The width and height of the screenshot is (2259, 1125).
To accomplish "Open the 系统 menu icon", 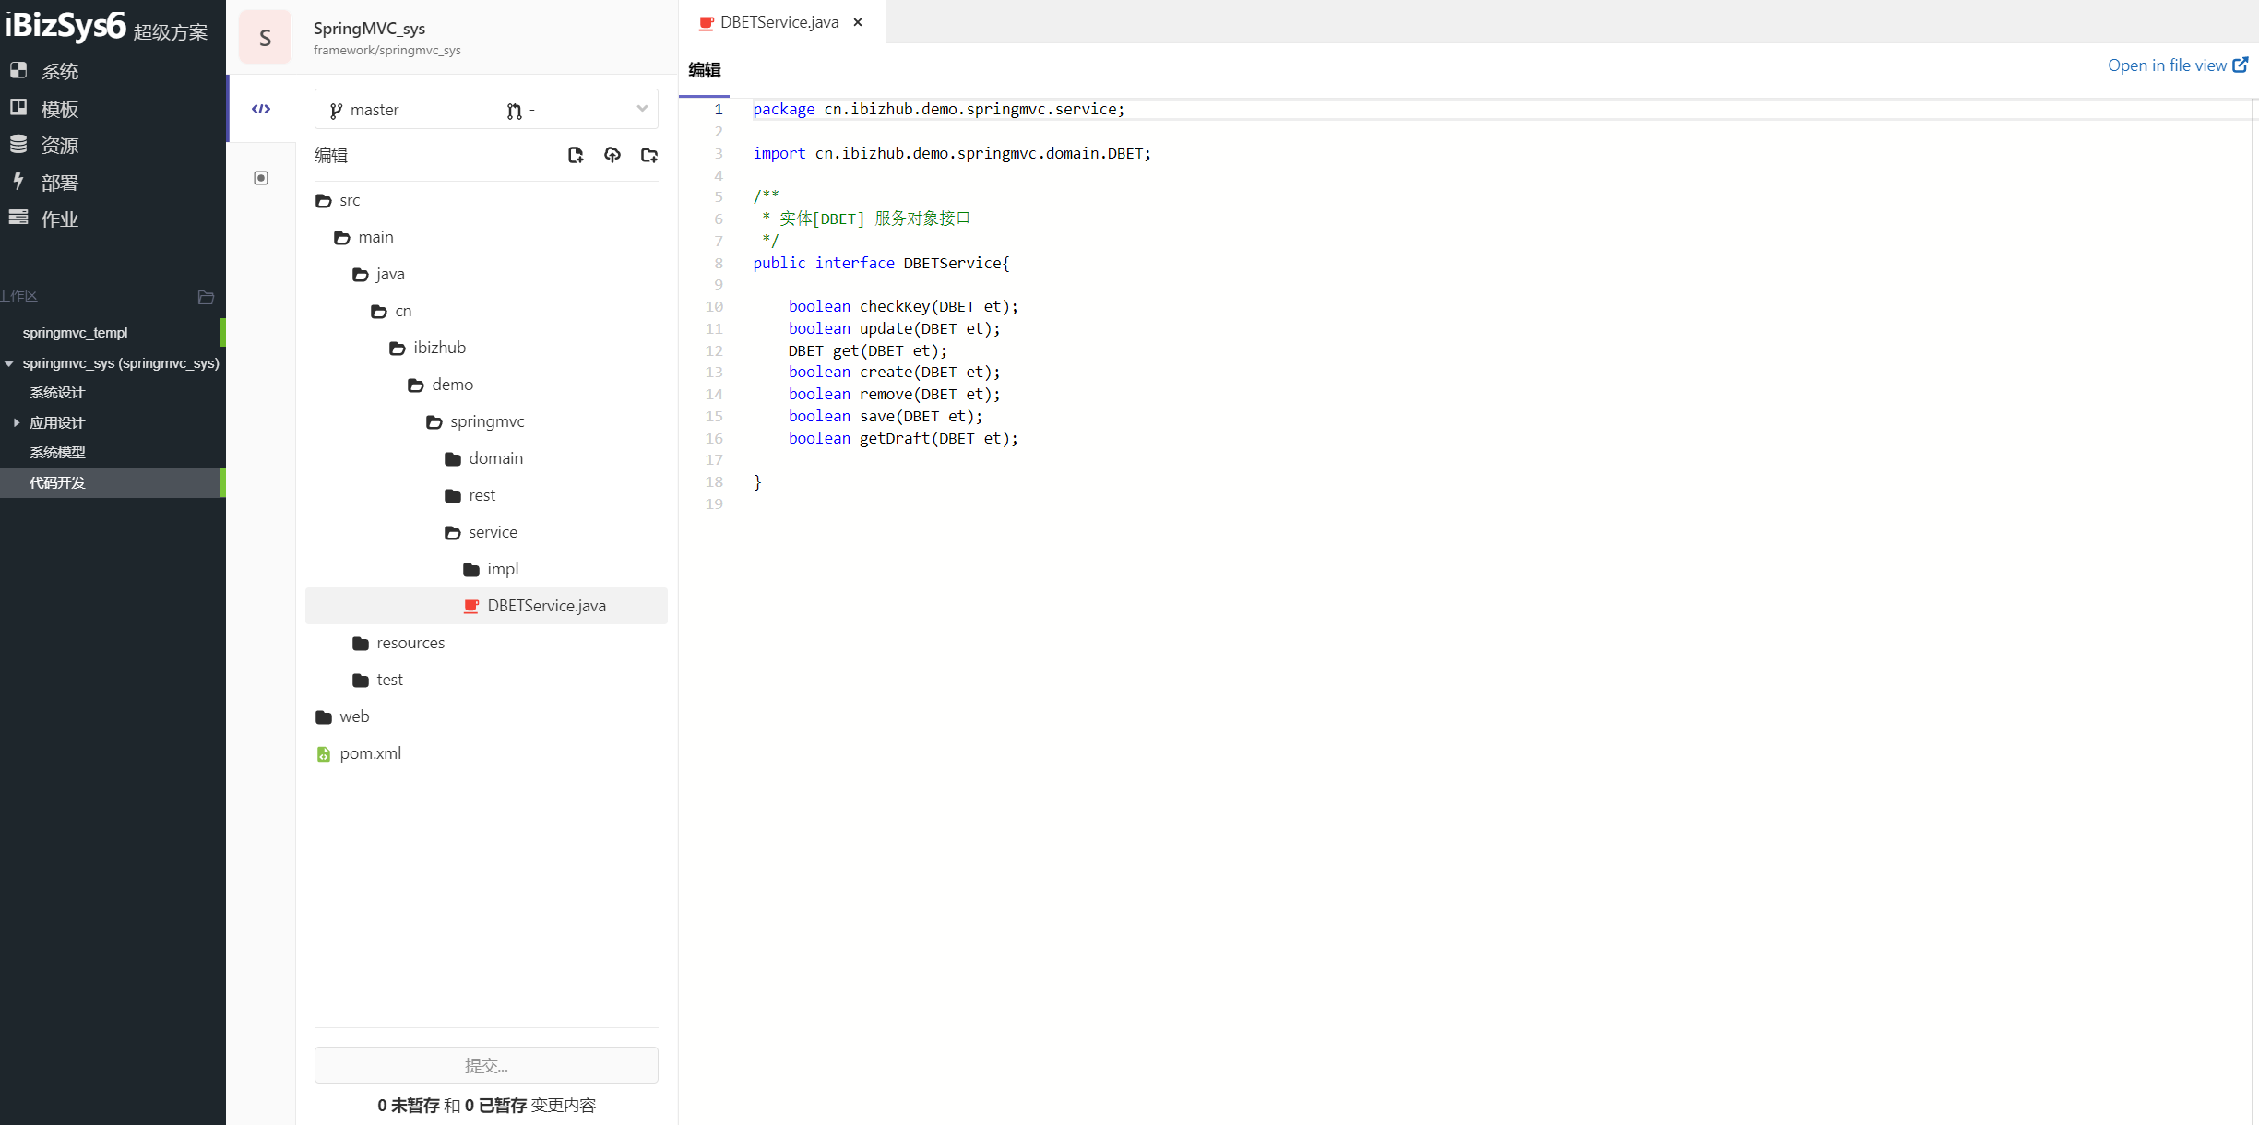I will 18,70.
